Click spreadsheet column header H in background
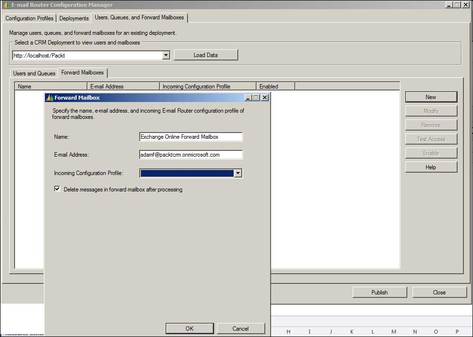This screenshot has height=337, width=473. [288, 332]
